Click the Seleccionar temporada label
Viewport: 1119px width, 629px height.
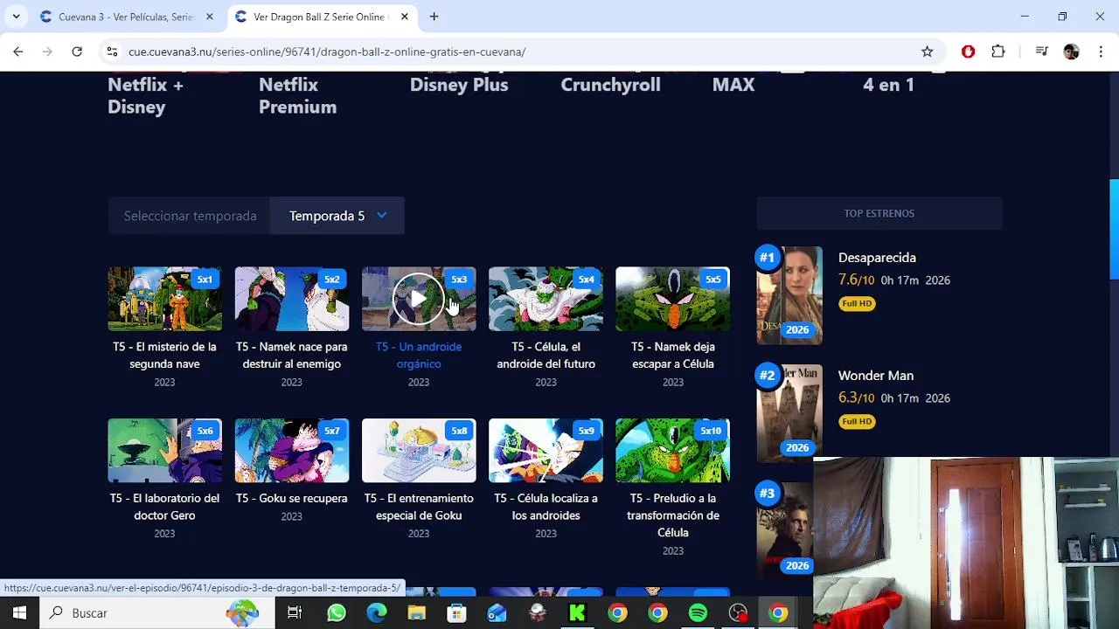(x=190, y=216)
